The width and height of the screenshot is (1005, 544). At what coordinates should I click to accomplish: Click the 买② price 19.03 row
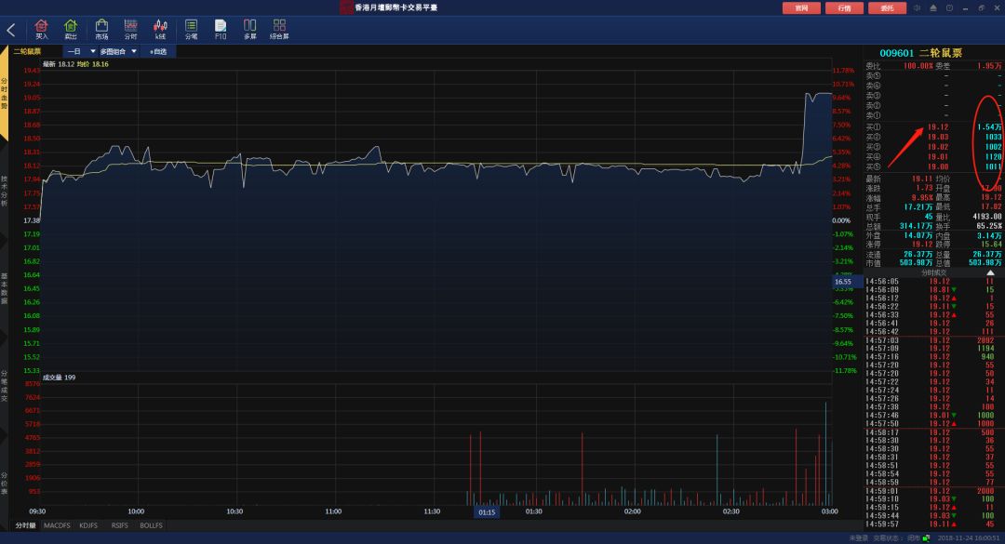(x=933, y=137)
